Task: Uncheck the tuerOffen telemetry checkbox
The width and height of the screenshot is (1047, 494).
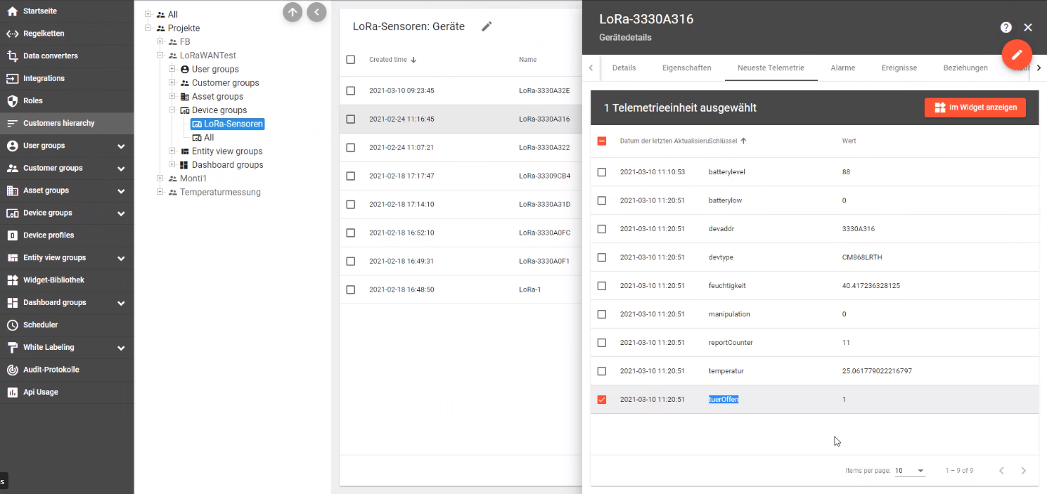Action: tap(602, 399)
